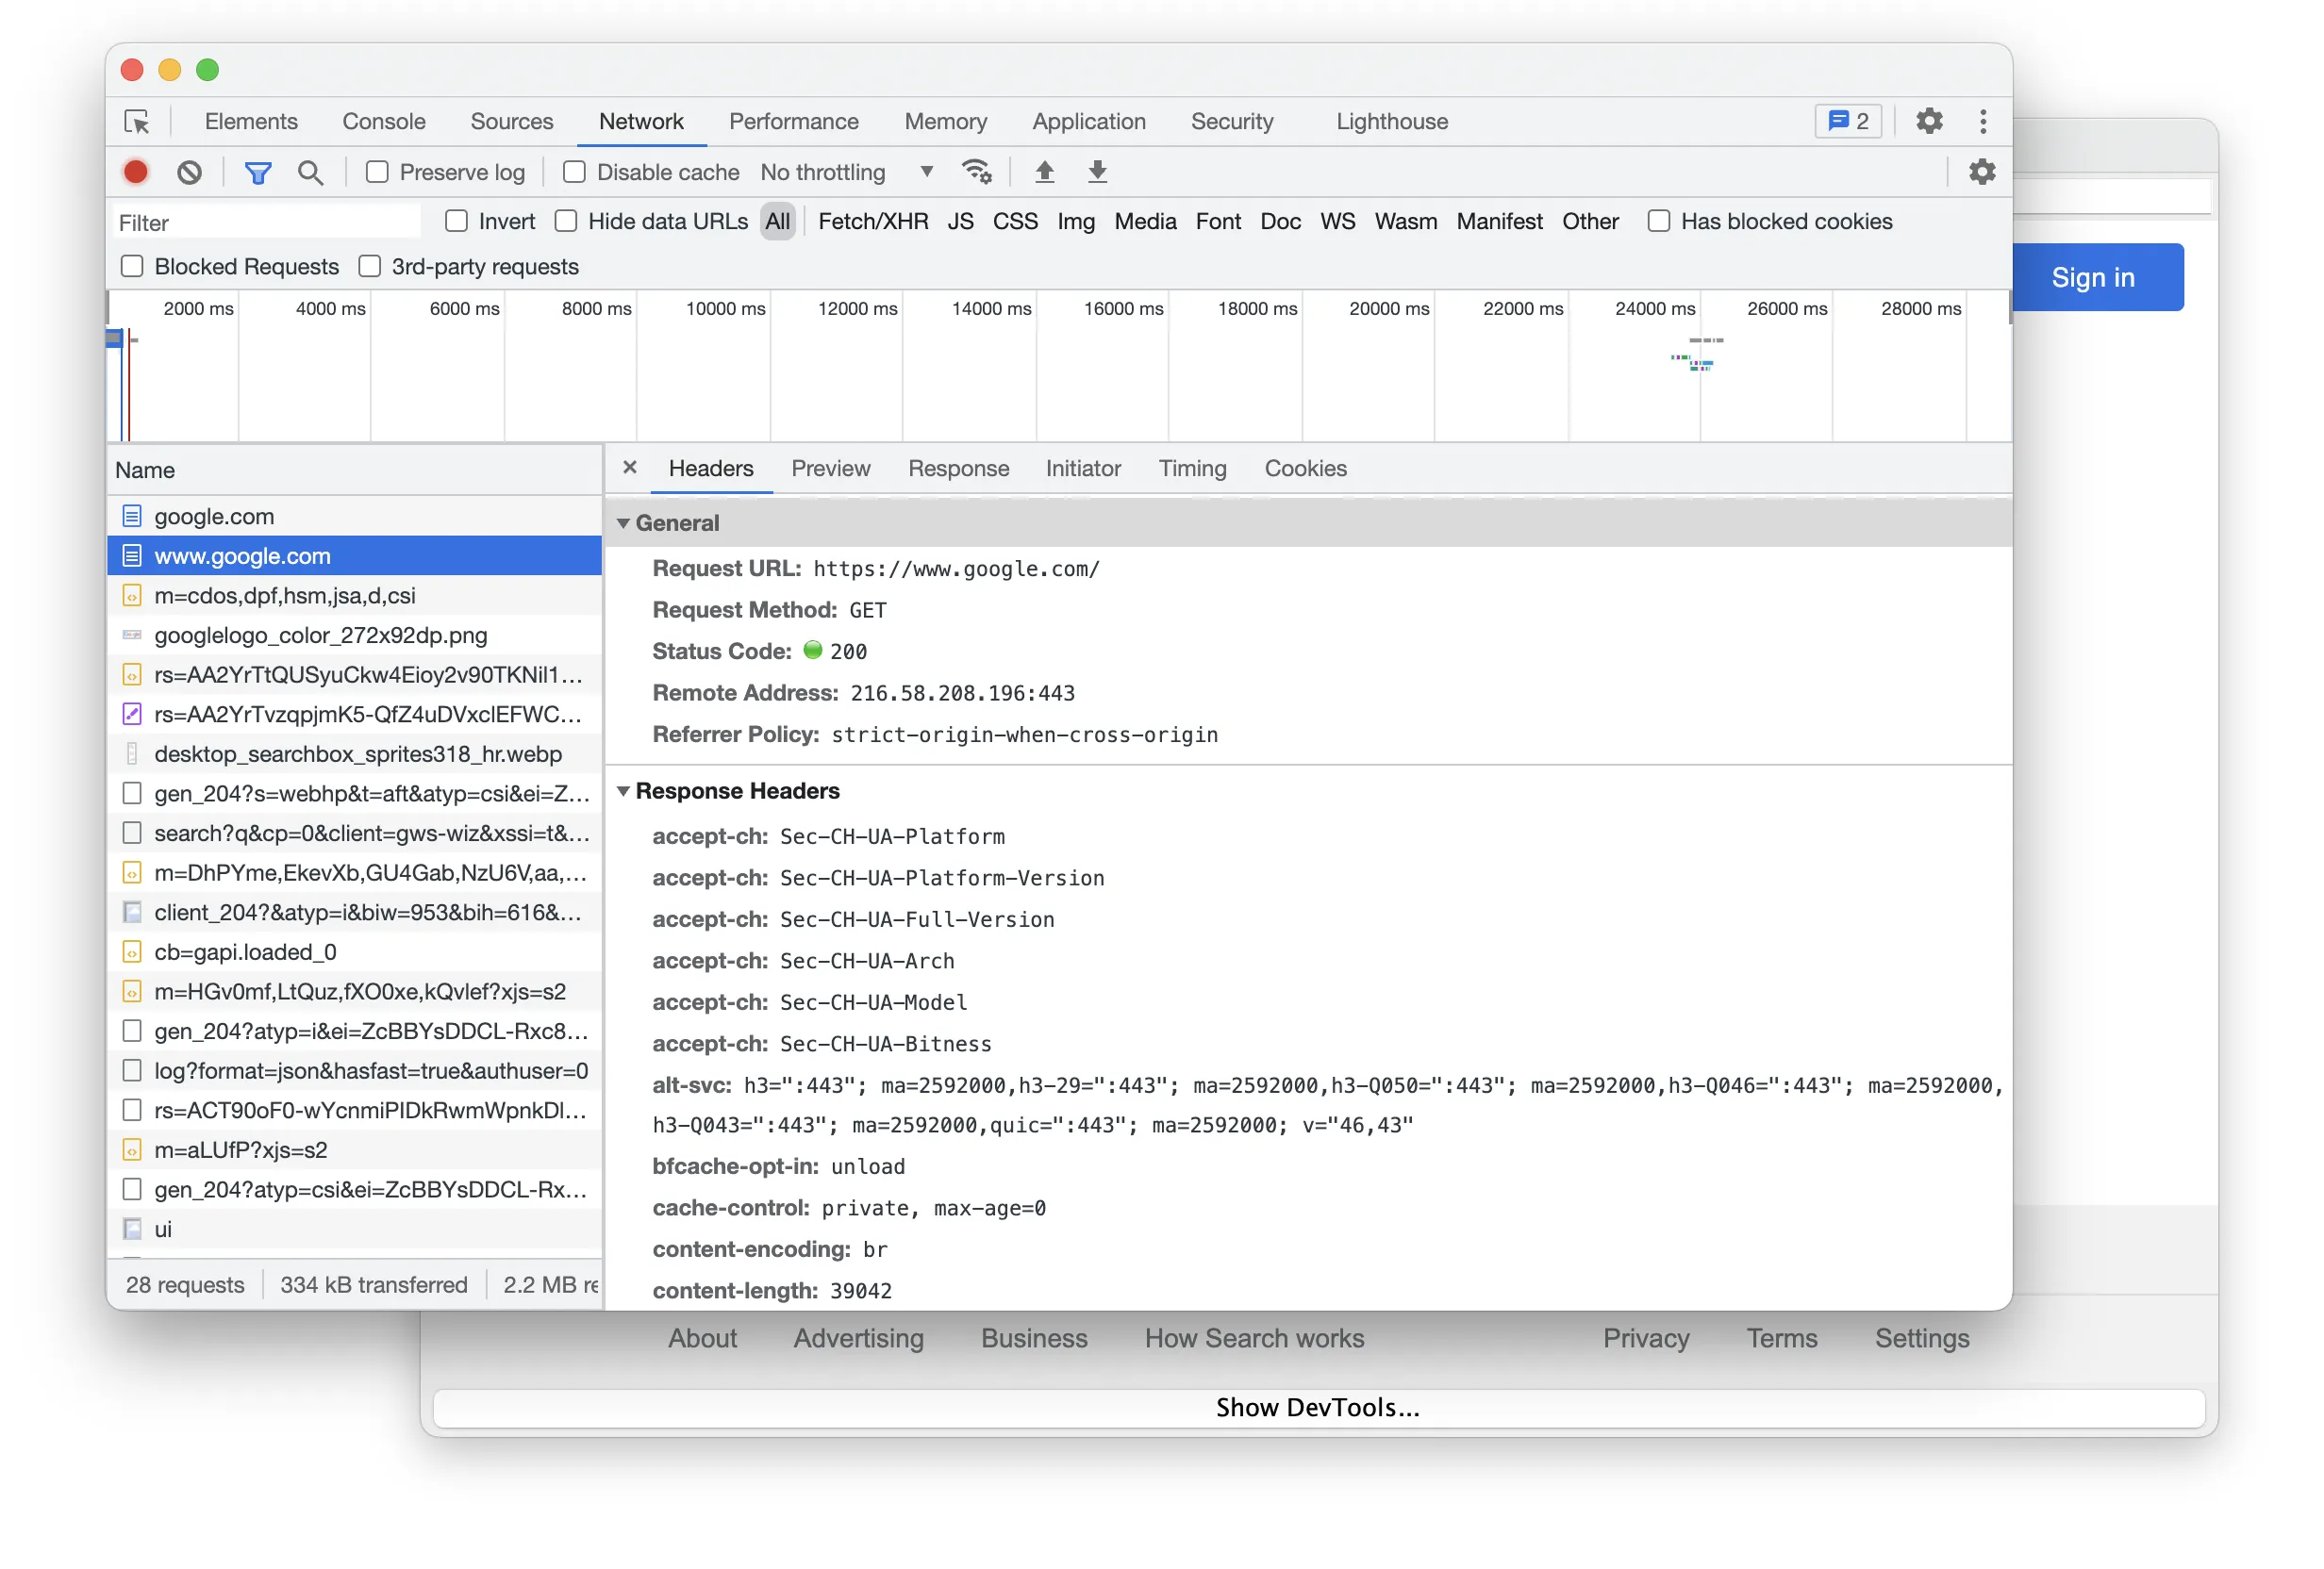The width and height of the screenshot is (2324, 1569).
Task: Check Blocked Requests
Action: pyautogui.click(x=132, y=266)
